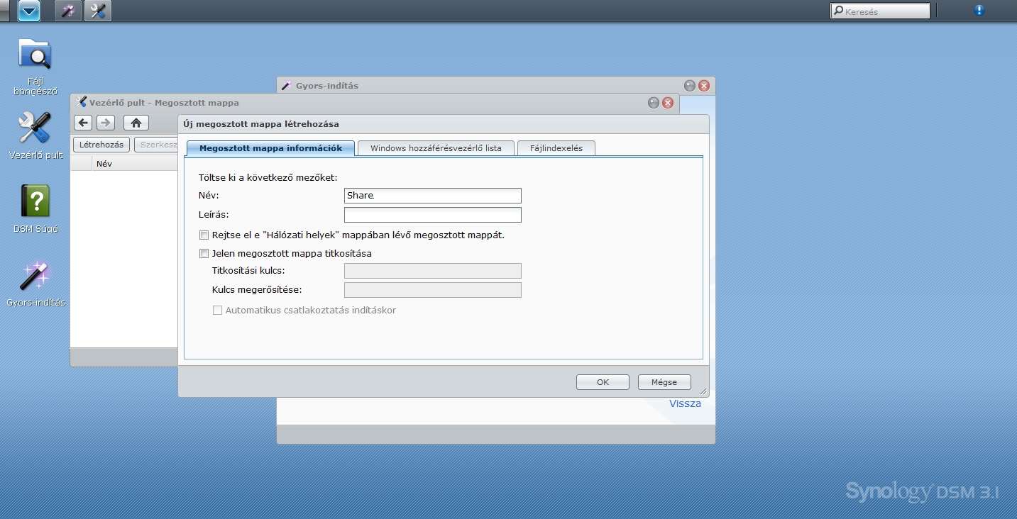
Task: Open the DSM Súgó help icon
Action: click(35, 202)
